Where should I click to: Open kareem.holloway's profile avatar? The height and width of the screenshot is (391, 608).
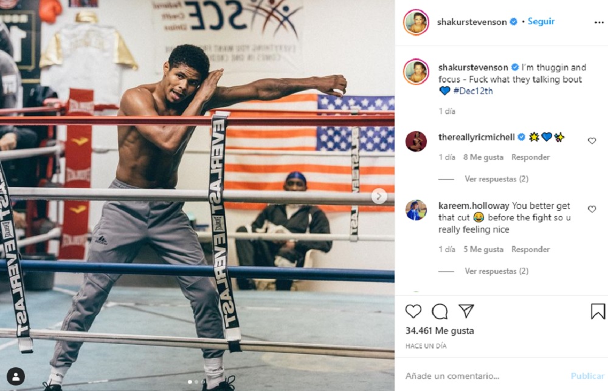click(416, 210)
